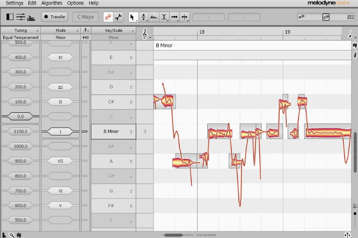Click the tuning fork reference pitch icon
Image resolution: width=358 pixels, height=238 pixels.
pyautogui.click(x=86, y=30)
